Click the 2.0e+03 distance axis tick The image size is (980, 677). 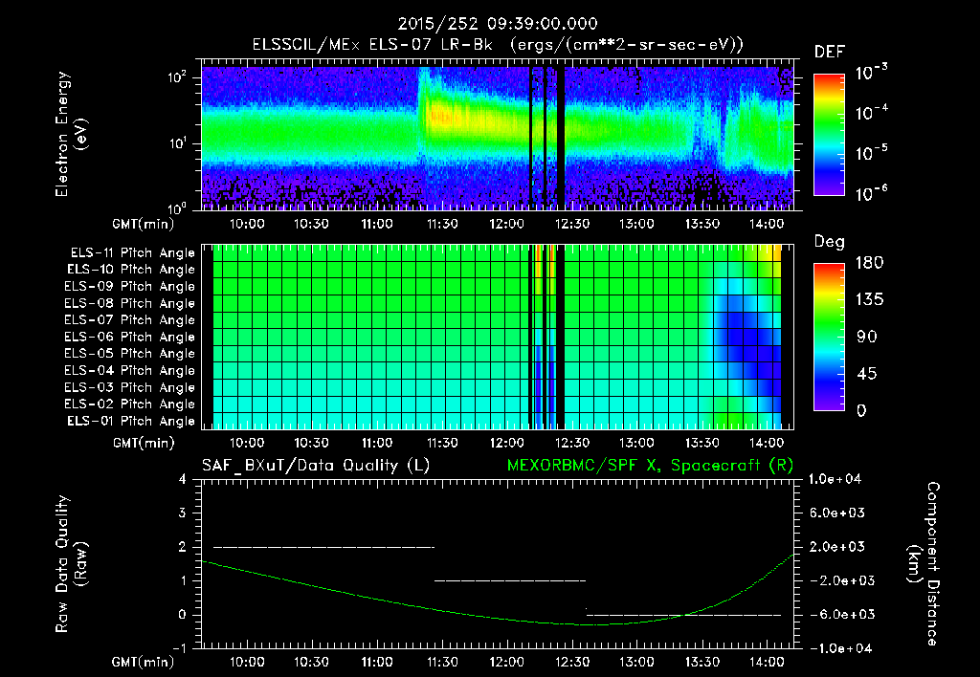836,546
